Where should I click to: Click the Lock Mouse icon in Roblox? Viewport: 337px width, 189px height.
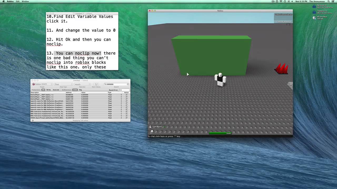[x=150, y=127]
